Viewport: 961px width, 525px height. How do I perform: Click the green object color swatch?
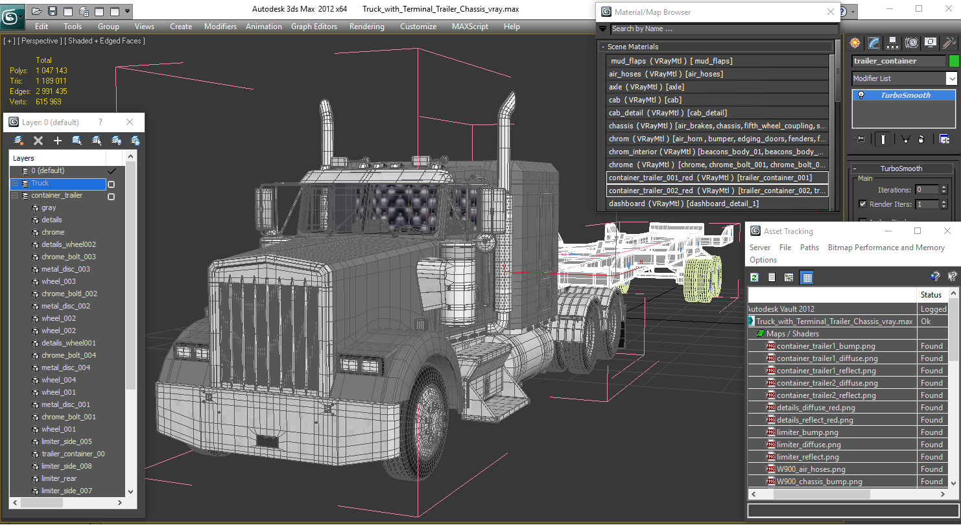click(x=954, y=61)
